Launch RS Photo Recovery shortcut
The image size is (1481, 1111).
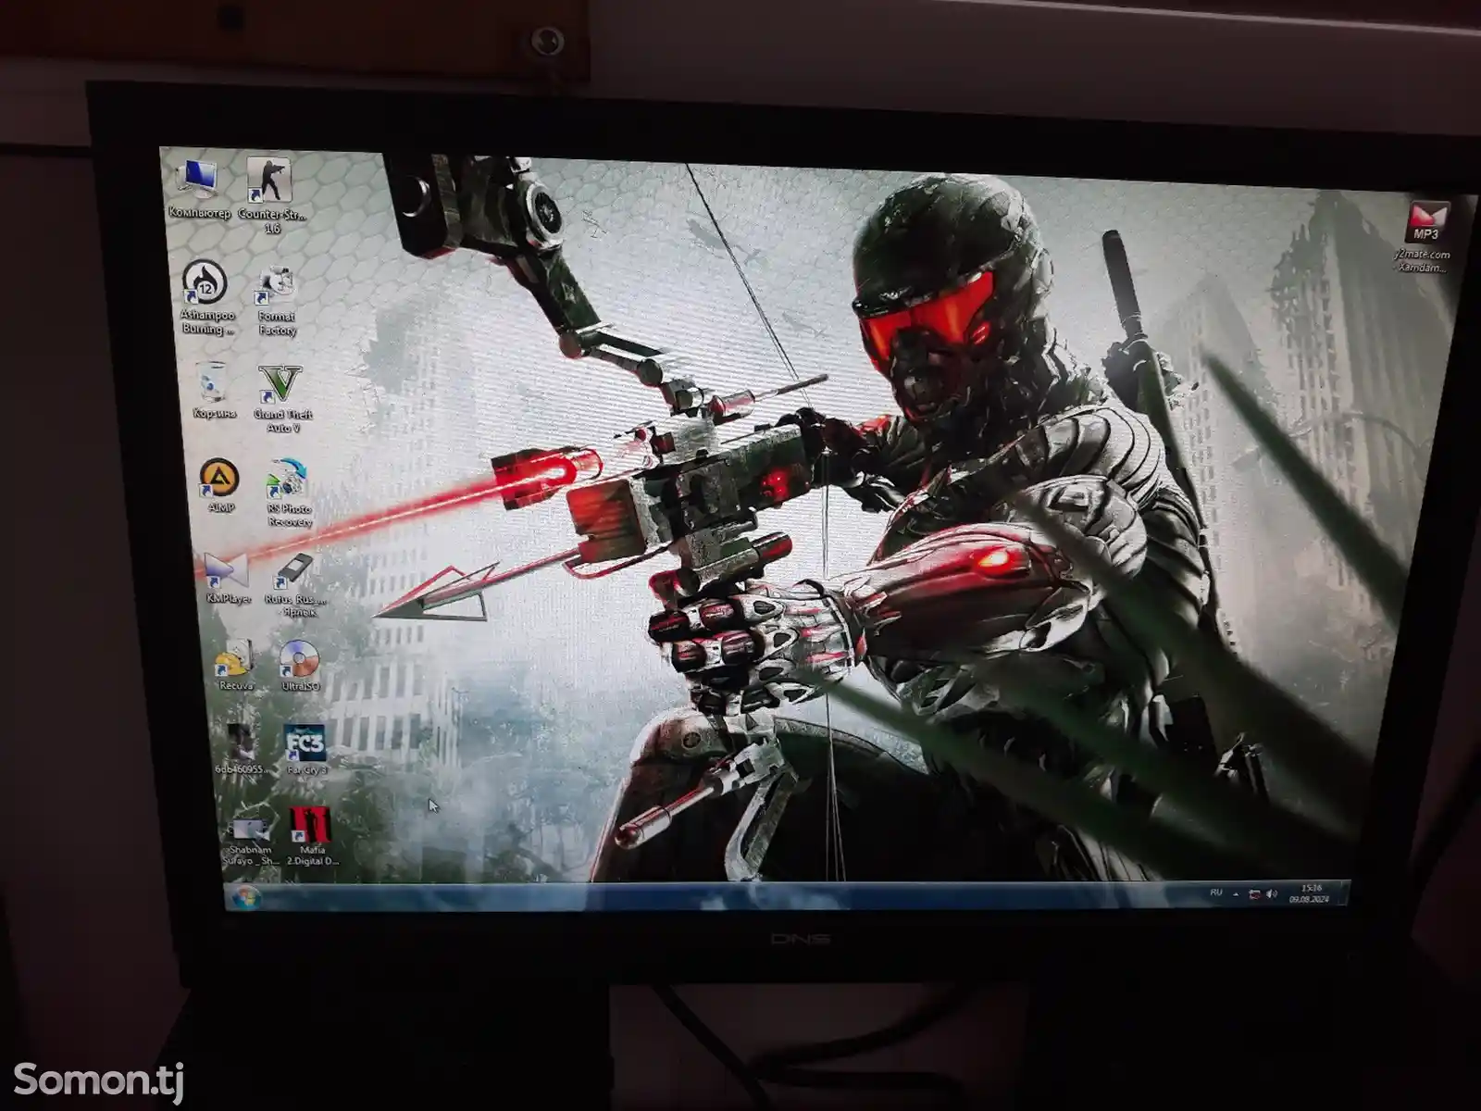[x=289, y=493]
